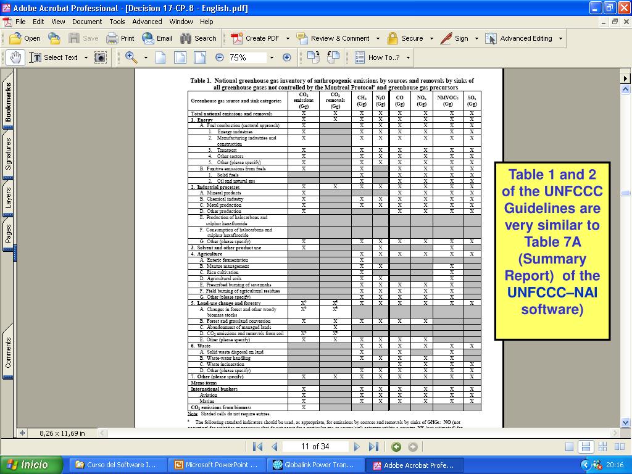Open the File menu
This screenshot has height=474, width=632.
point(20,22)
